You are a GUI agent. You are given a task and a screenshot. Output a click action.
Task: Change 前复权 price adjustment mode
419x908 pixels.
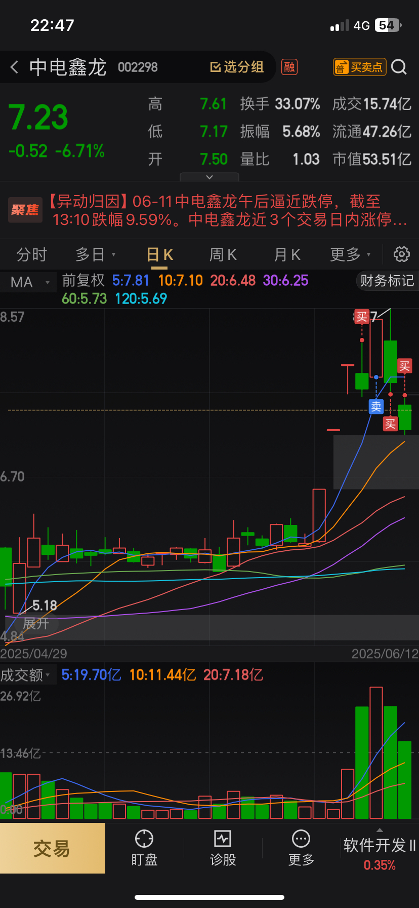click(83, 280)
